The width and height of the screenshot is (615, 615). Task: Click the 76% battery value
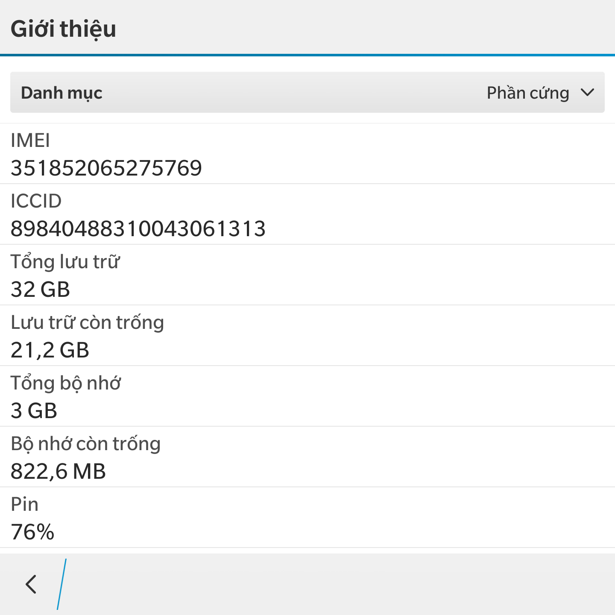32,532
